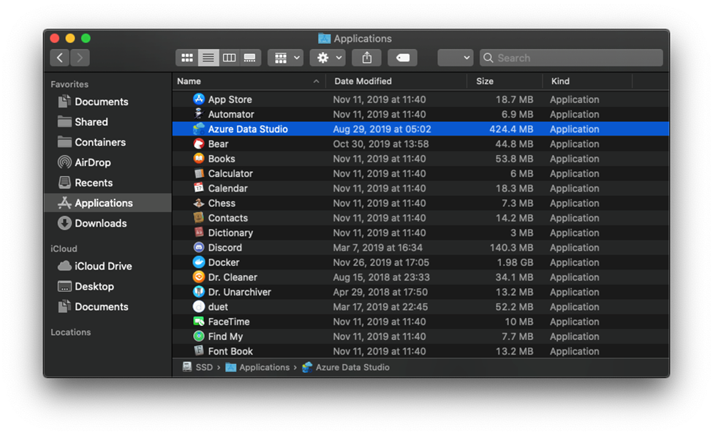Switch to list view
The height and width of the screenshot is (435, 713).
[208, 58]
